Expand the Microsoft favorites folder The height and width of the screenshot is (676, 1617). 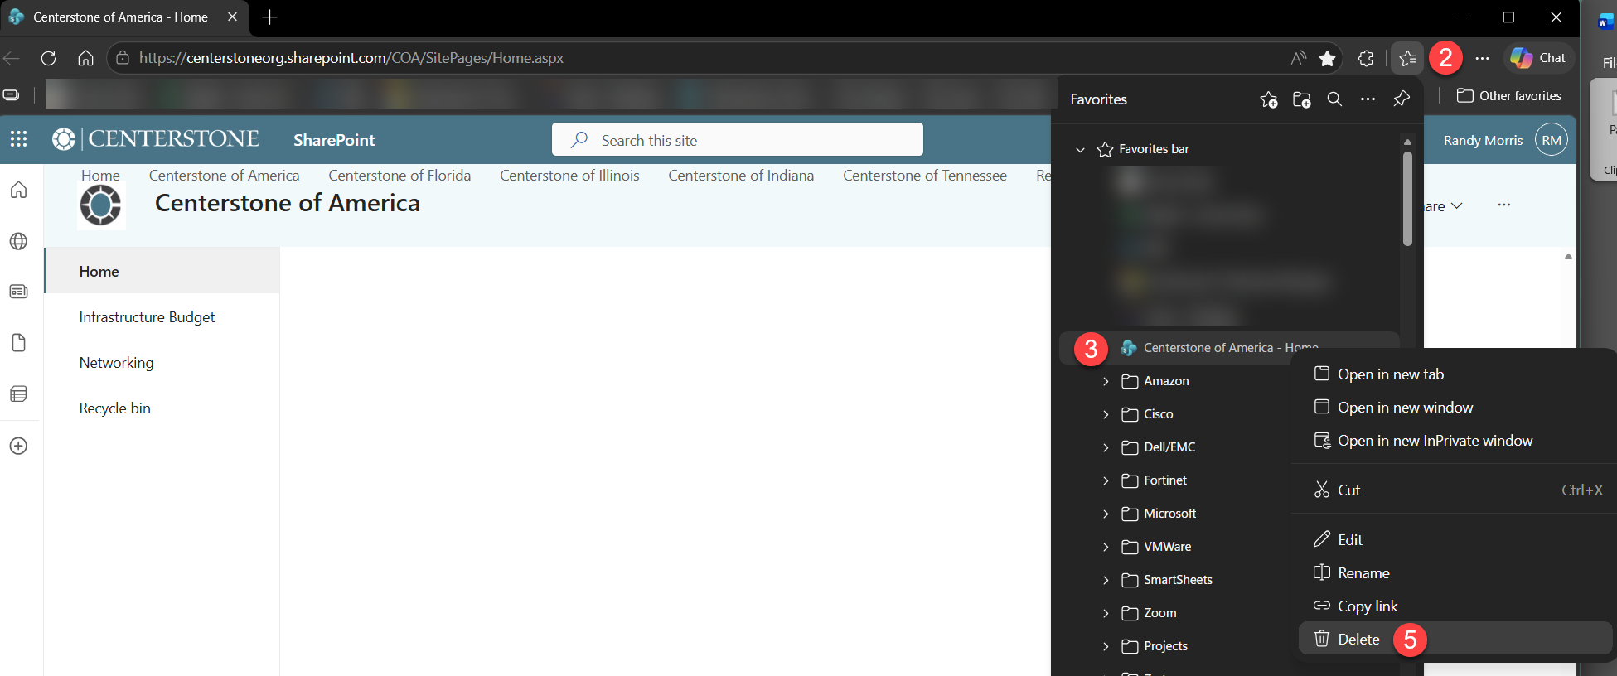pos(1106,514)
